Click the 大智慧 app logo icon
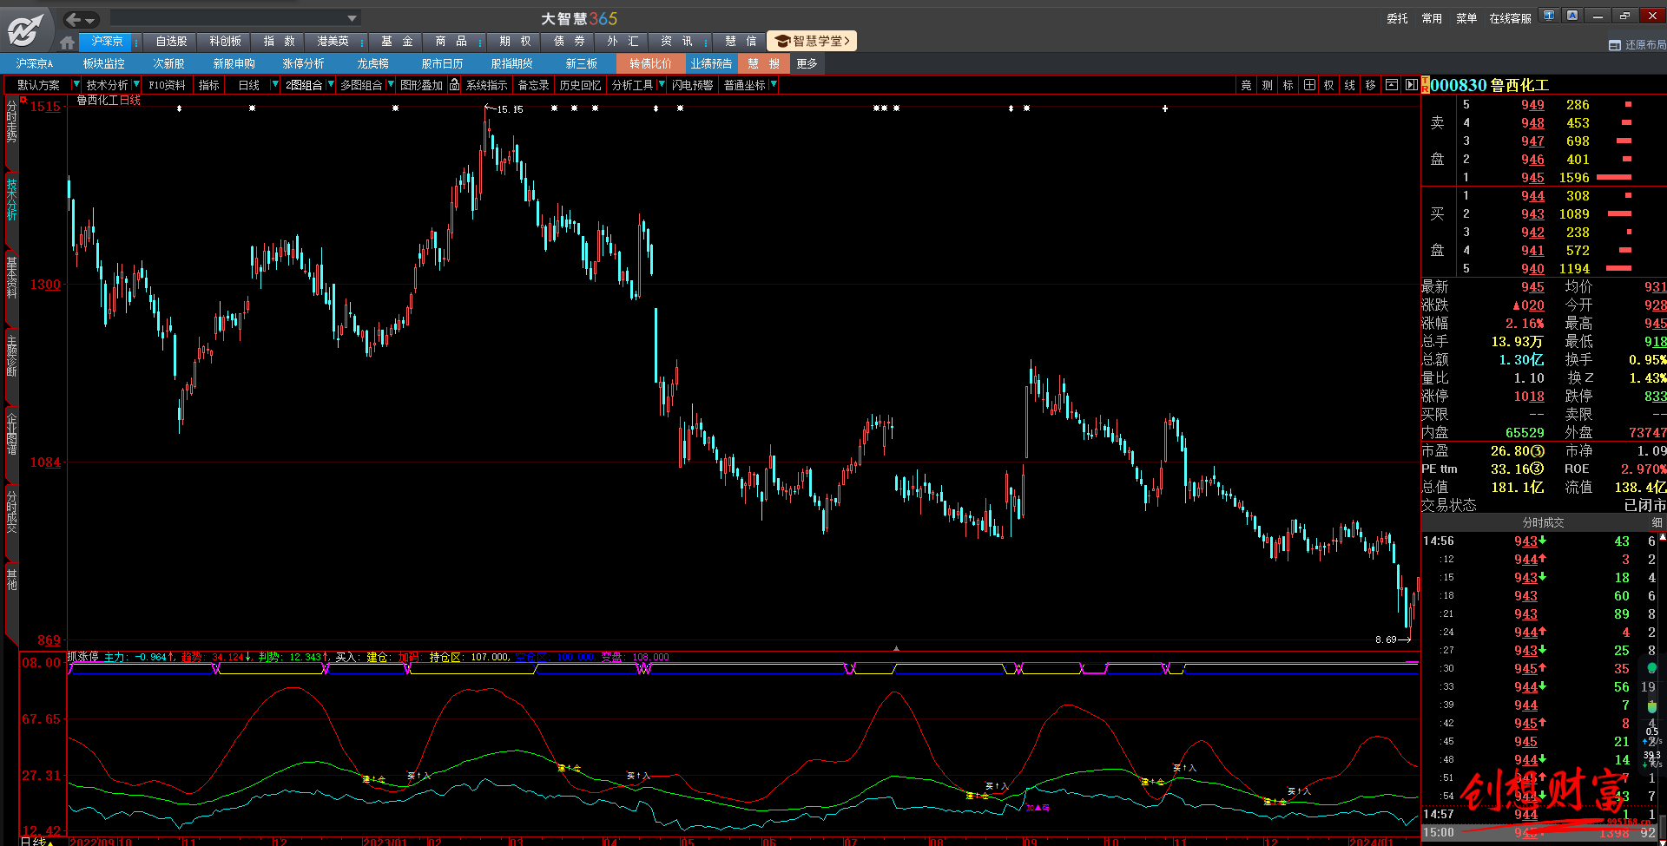1667x846 pixels. [x=25, y=30]
